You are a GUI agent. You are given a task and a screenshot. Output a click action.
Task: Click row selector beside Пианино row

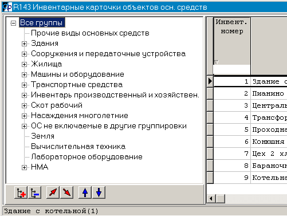[210, 93]
